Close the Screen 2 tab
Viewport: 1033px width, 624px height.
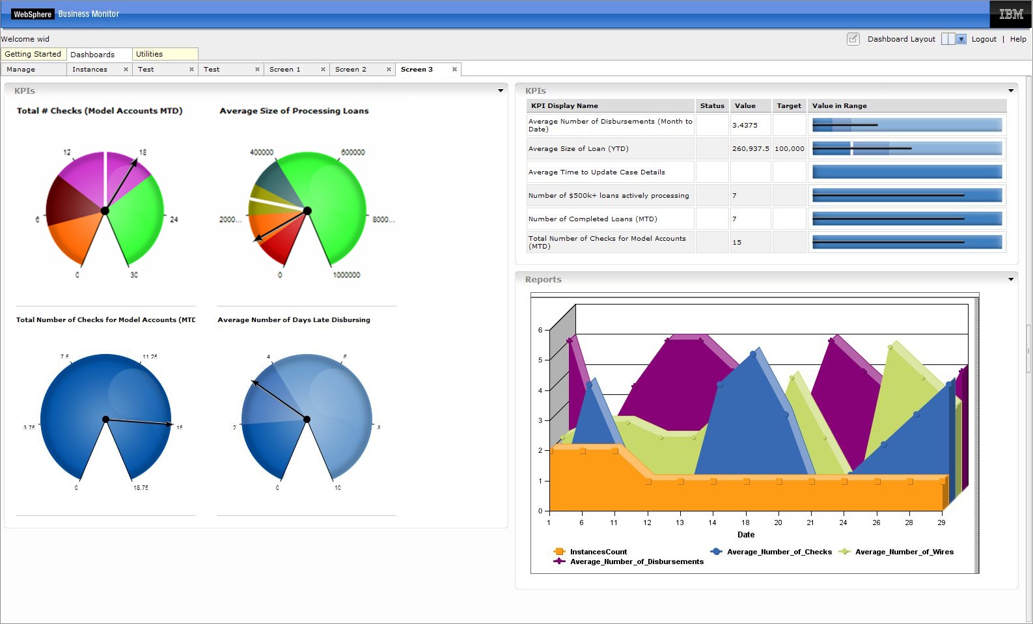pyautogui.click(x=389, y=69)
